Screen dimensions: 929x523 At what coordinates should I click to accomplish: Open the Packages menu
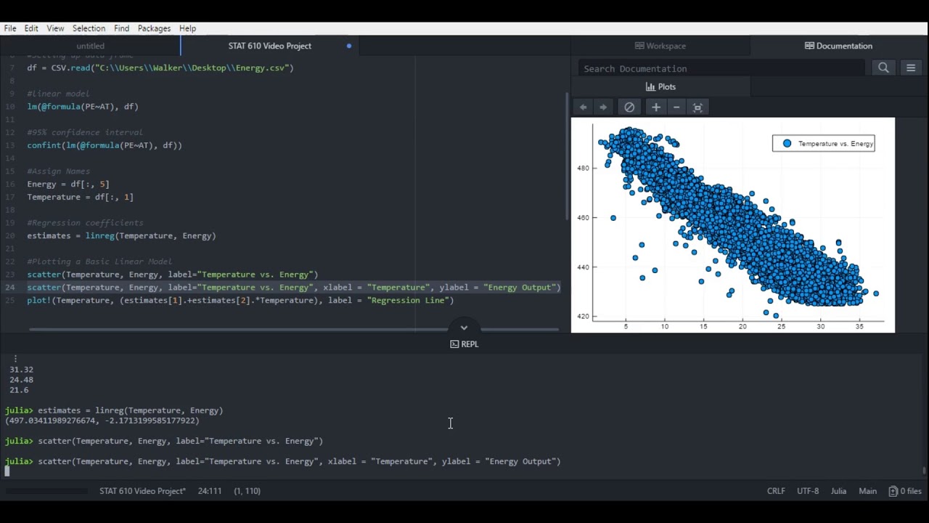tap(154, 28)
